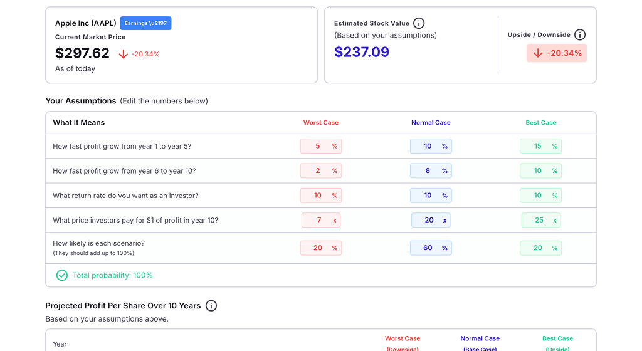This screenshot has width=642, height=351.
Task: Edit Best Case scenario likelihood field
Action: [x=540, y=248]
